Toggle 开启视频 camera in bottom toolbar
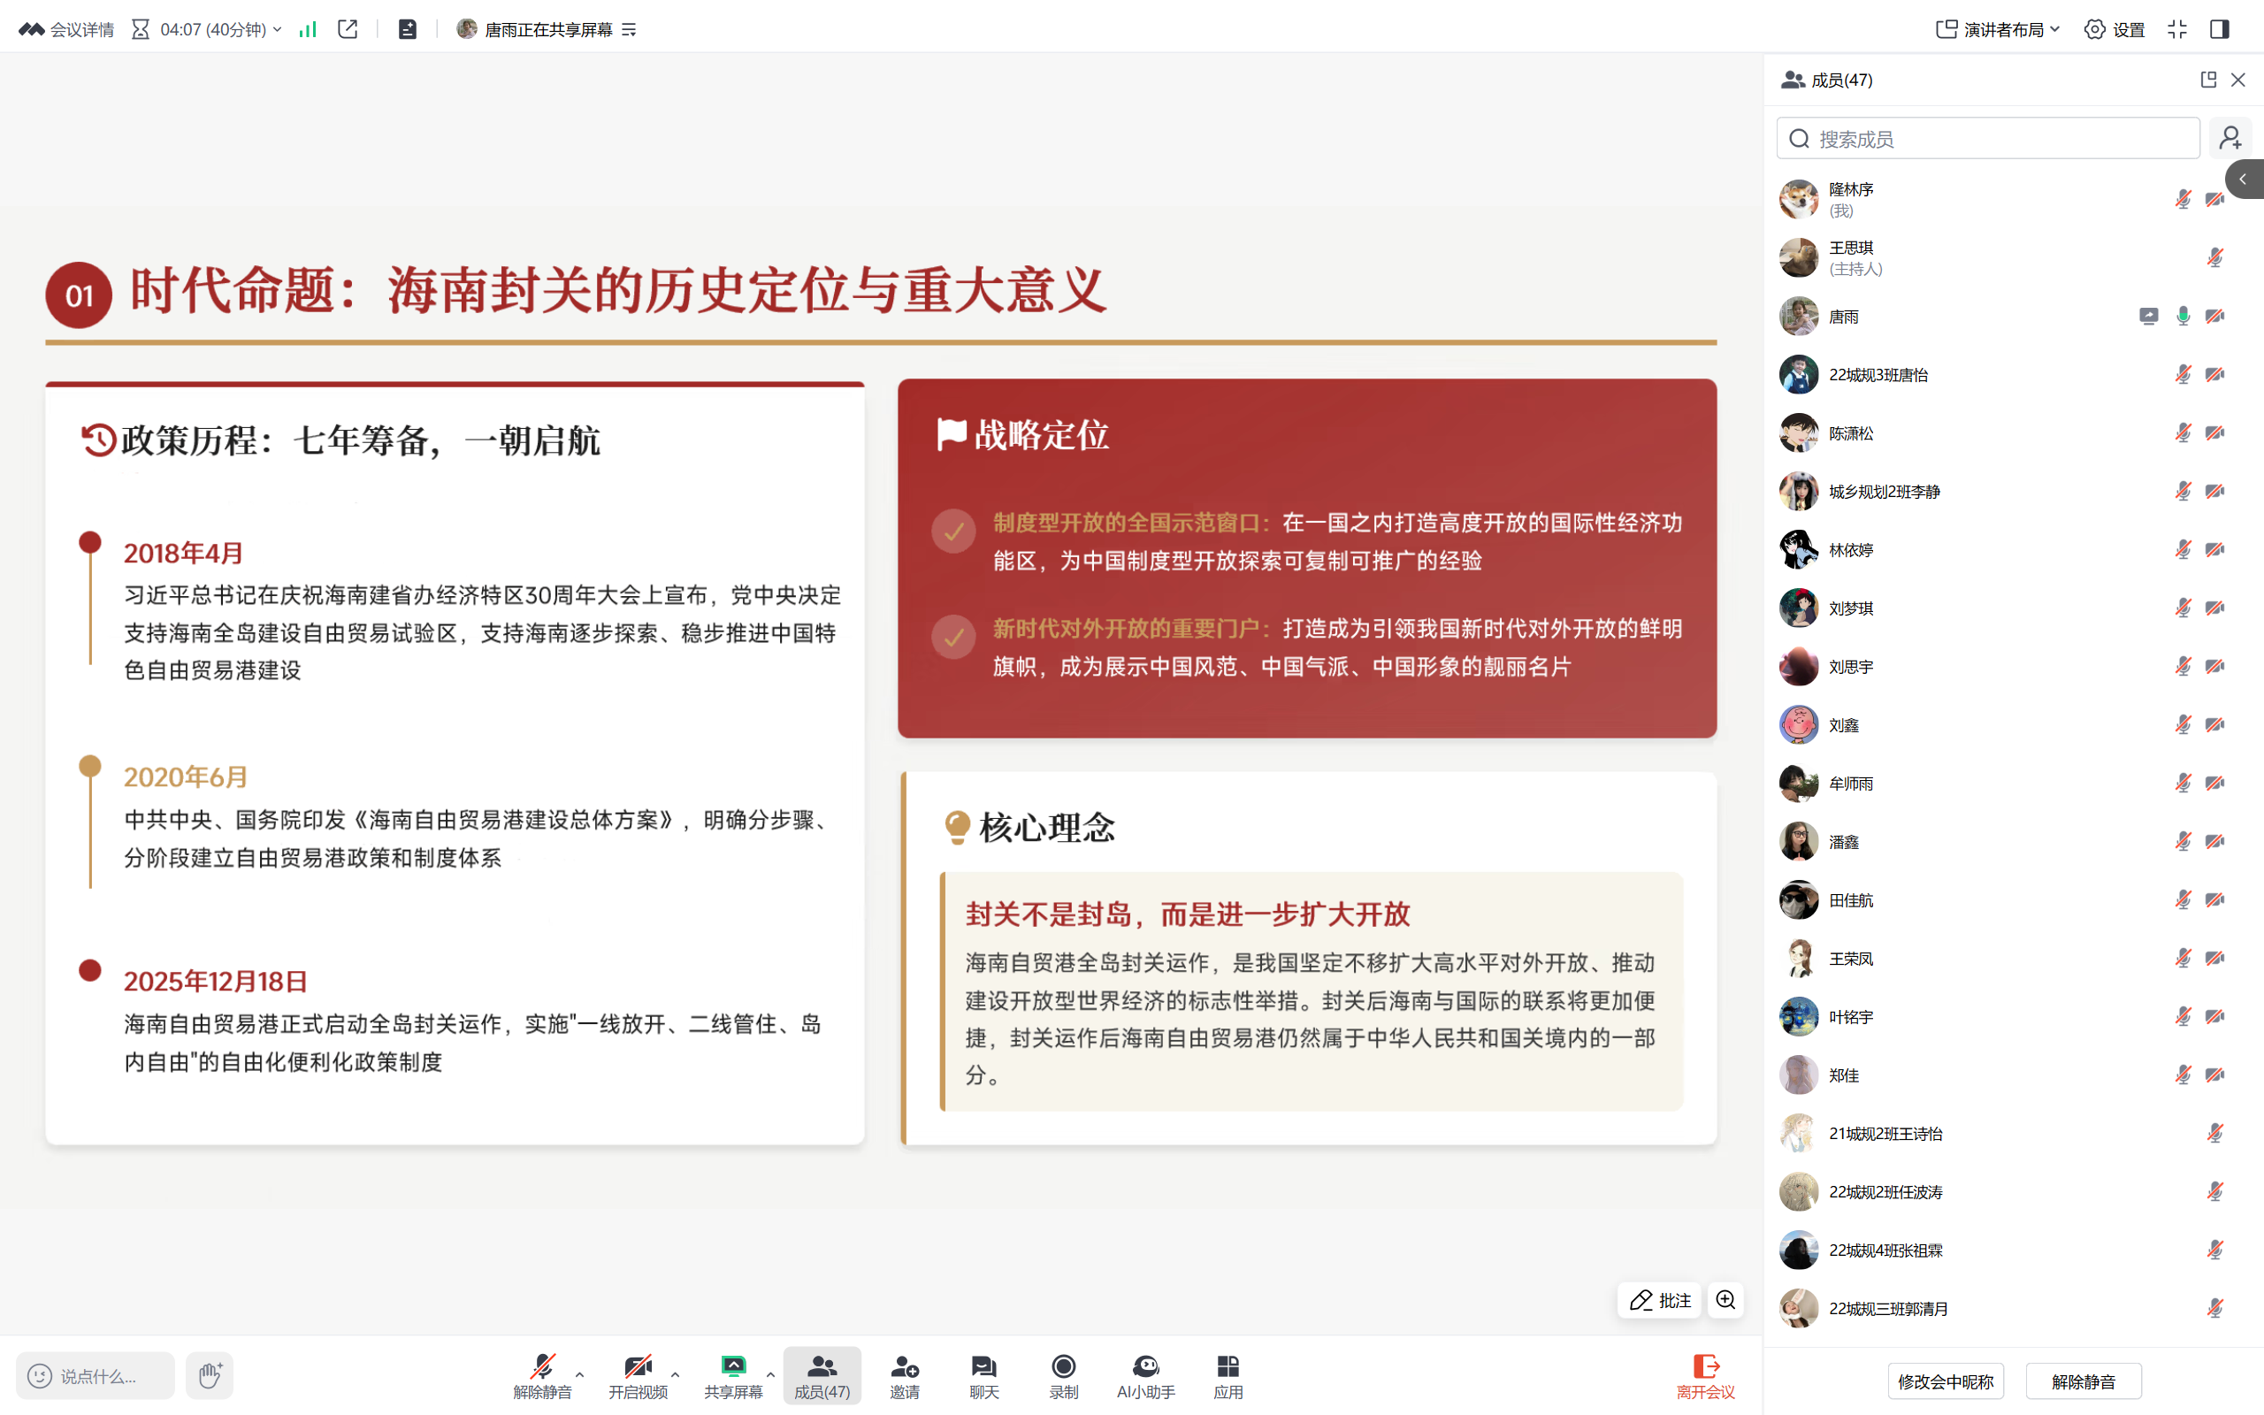 tap(638, 1374)
